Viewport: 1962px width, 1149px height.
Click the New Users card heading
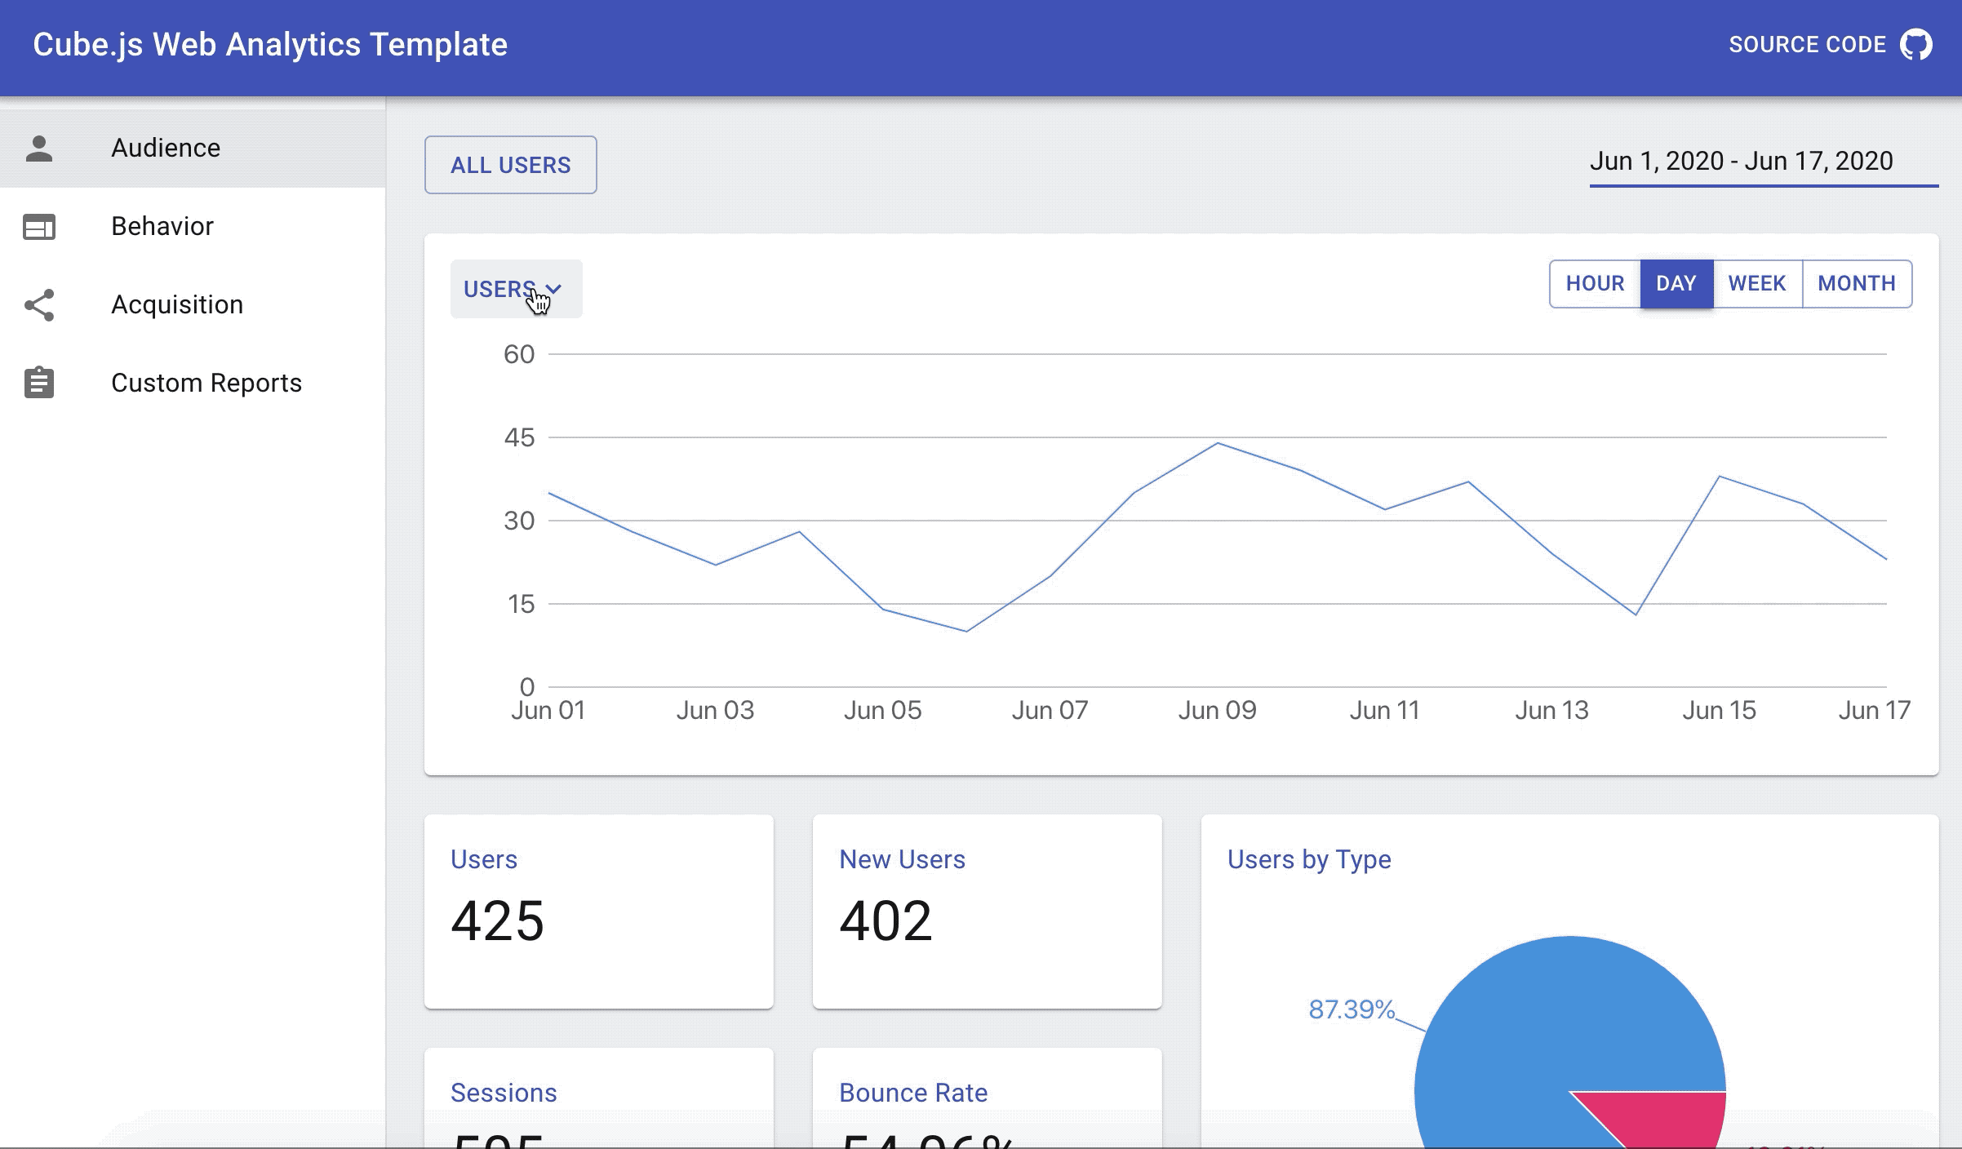pos(902,859)
